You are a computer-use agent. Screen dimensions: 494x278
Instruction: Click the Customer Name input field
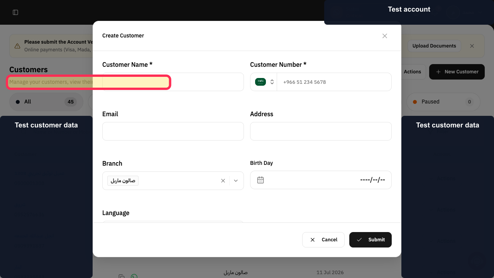click(173, 82)
